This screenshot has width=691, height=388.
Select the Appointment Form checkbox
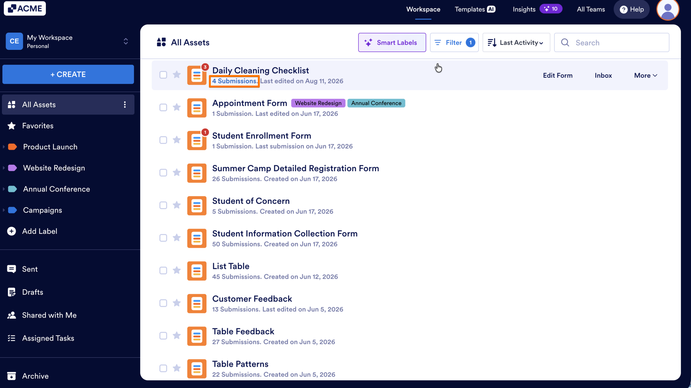163,108
